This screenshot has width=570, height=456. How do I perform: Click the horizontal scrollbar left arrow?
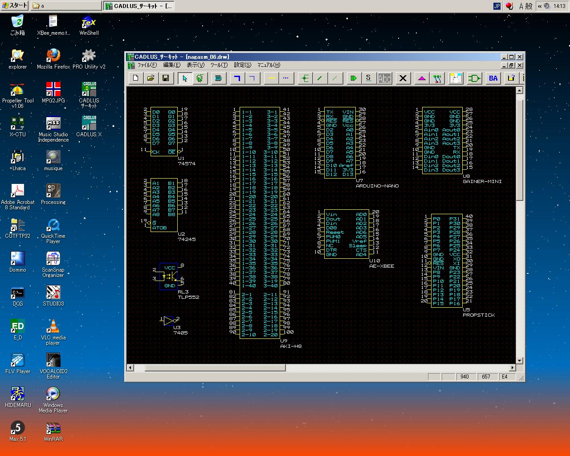pos(130,368)
